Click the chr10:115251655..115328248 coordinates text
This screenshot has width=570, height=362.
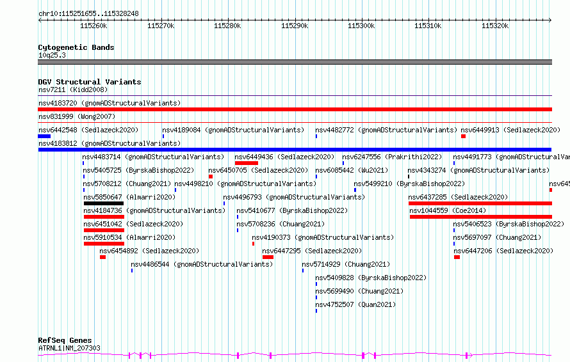tap(88, 13)
